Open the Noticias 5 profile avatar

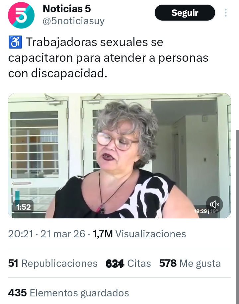coord(21,15)
